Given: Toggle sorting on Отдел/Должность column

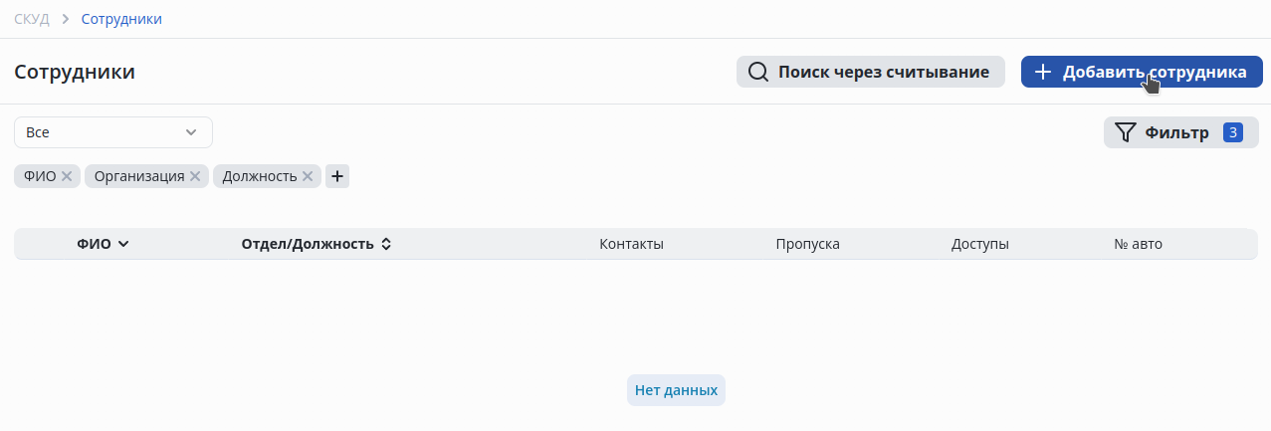Looking at the screenshot, I should click(386, 244).
